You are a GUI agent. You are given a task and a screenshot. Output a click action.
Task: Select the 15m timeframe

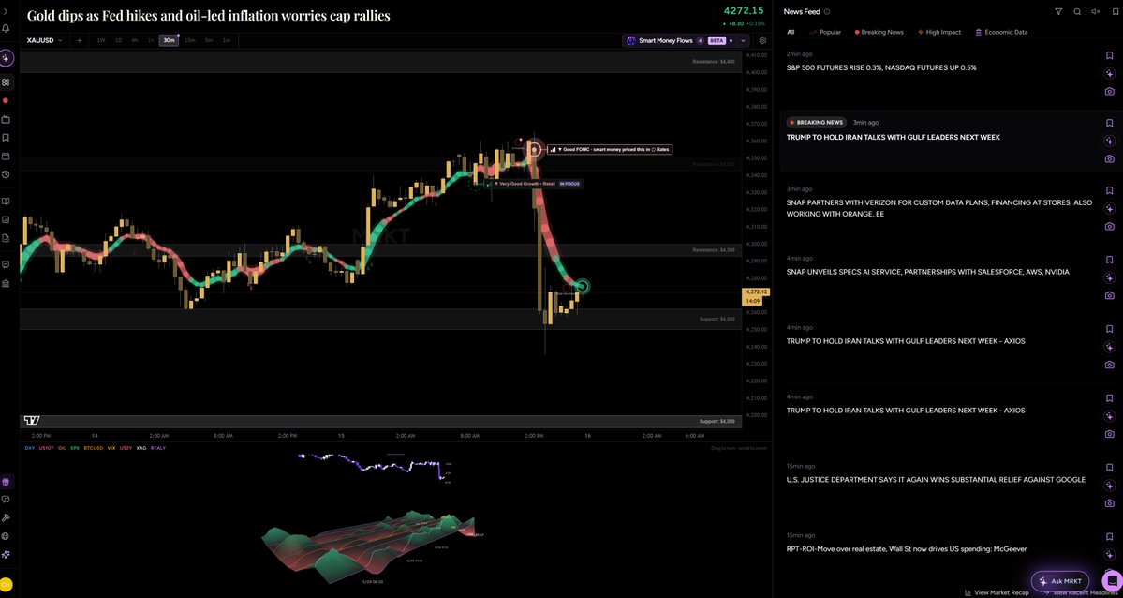tap(190, 40)
